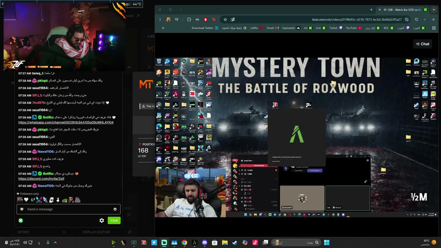Click the BotRix username beside the WhatsApp message
The width and height of the screenshot is (441, 248).
coord(48,117)
